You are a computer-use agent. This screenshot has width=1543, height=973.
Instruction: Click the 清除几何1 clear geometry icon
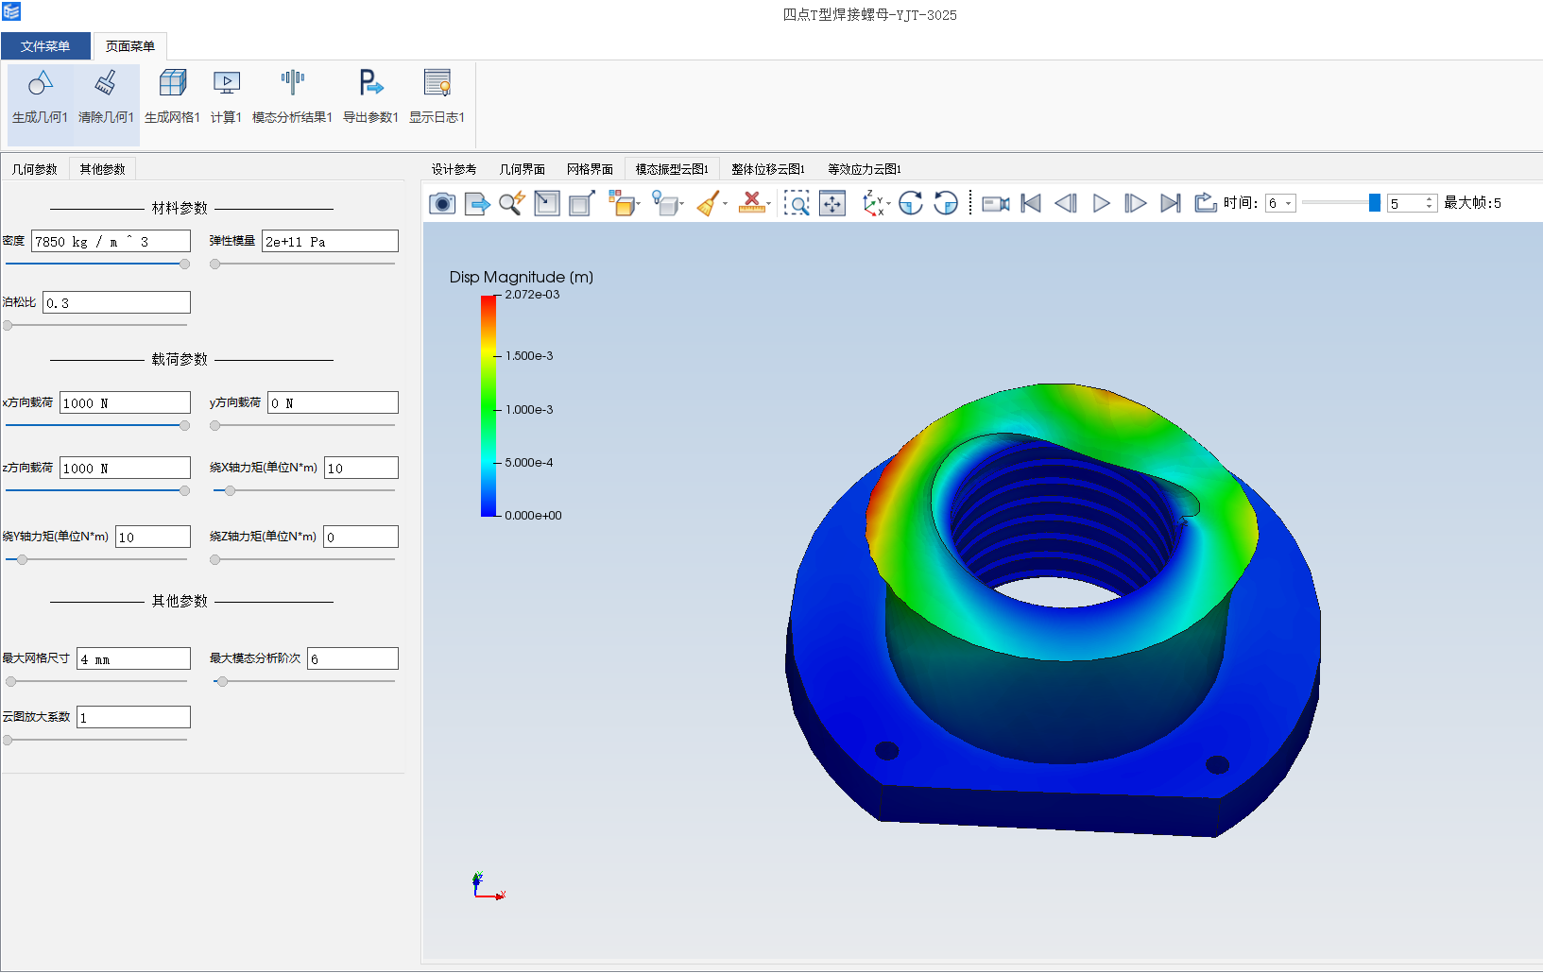pos(106,83)
